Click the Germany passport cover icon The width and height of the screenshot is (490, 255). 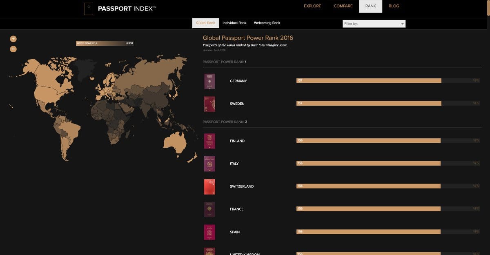[x=209, y=81]
